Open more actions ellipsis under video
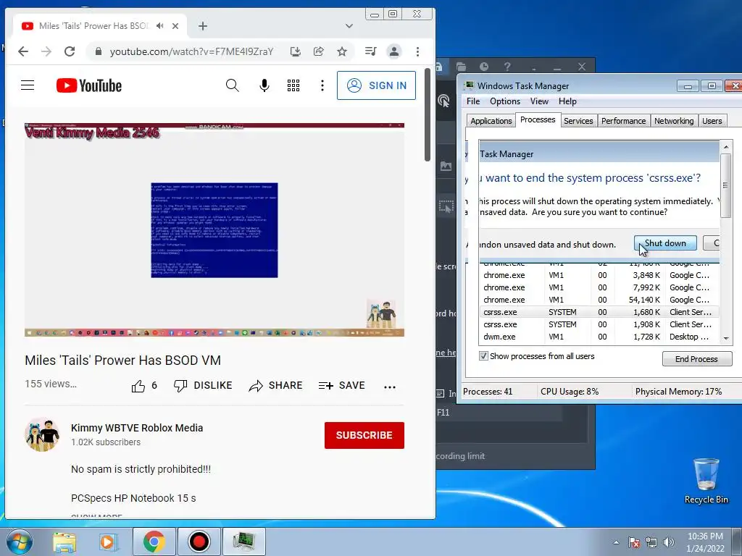The image size is (742, 556). pos(389,387)
